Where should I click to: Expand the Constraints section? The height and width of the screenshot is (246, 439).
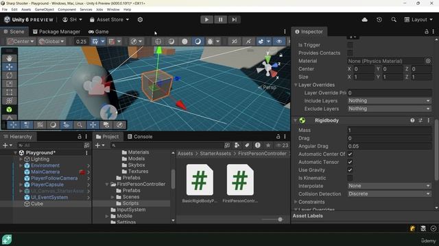coord(296,202)
